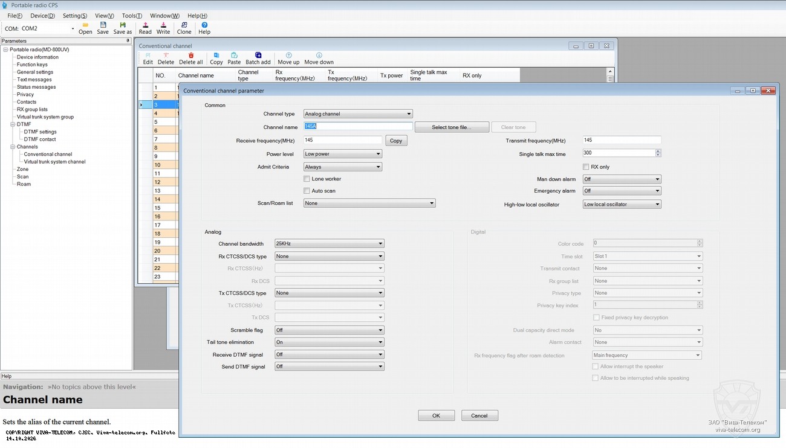Tick the Auto scan checkbox
This screenshot has height=448, width=786.
[x=307, y=191]
